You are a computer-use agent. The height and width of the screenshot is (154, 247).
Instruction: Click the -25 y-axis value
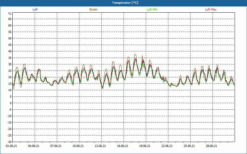tap(10, 135)
